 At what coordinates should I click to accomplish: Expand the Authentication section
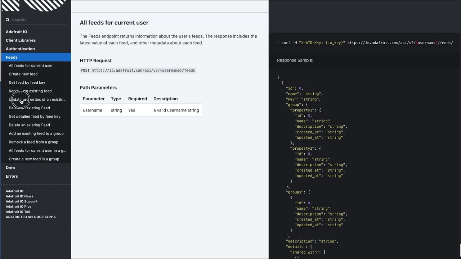pos(20,49)
